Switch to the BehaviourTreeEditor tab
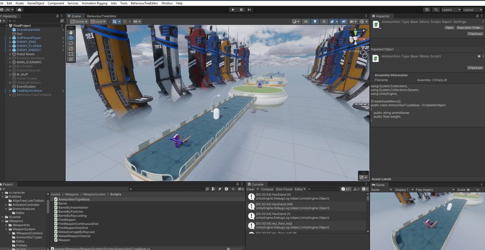Image resolution: width=485 pixels, height=250 pixels. tap(101, 16)
